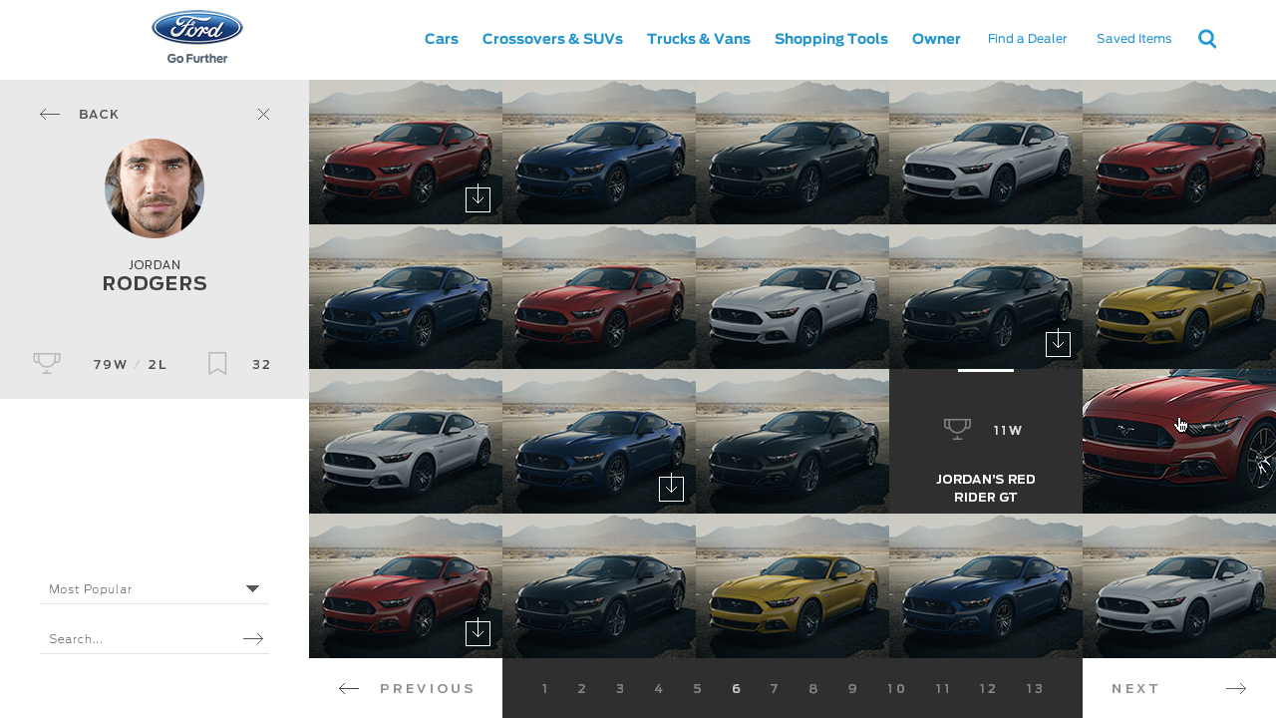Go to page 7

775,688
